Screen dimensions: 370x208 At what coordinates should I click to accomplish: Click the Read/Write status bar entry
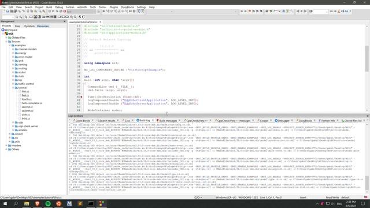pyautogui.click(x=332, y=198)
